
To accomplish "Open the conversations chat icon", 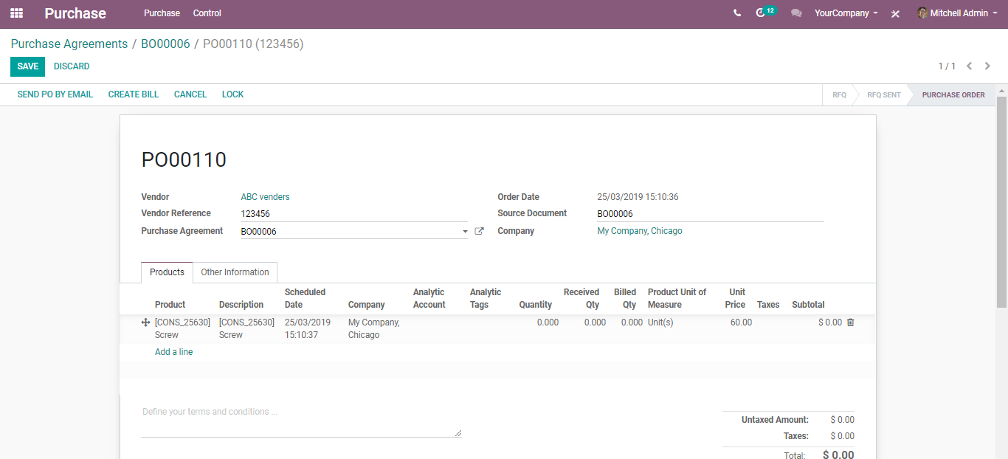I will 796,13.
